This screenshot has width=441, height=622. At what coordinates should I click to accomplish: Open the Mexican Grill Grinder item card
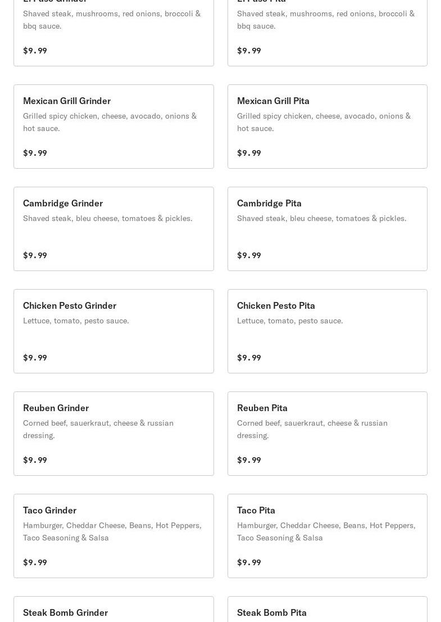point(113,127)
